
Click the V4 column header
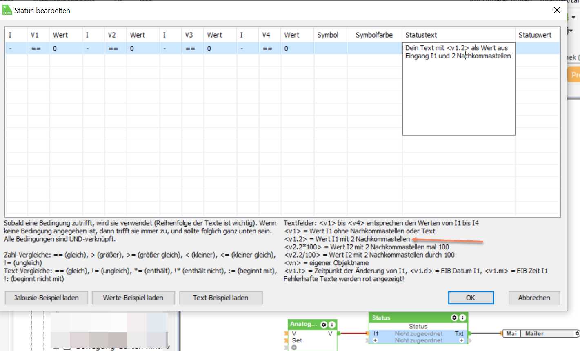tap(270, 35)
